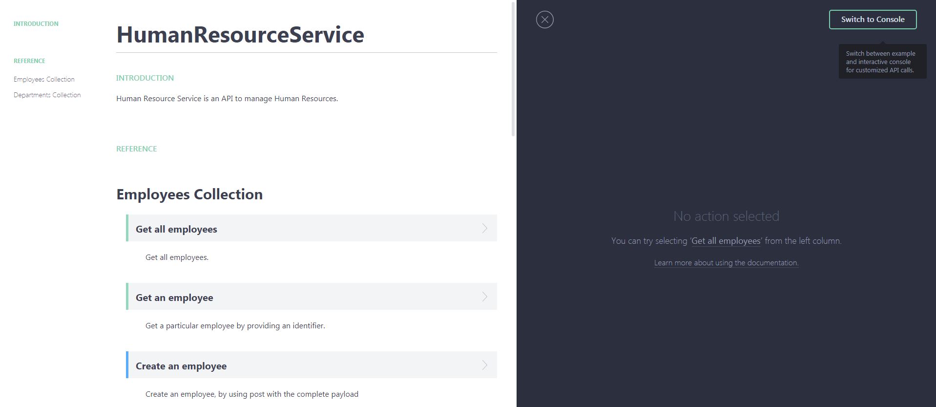Click the chevron on Get an employee row
The width and height of the screenshot is (936, 407).
coord(484,297)
